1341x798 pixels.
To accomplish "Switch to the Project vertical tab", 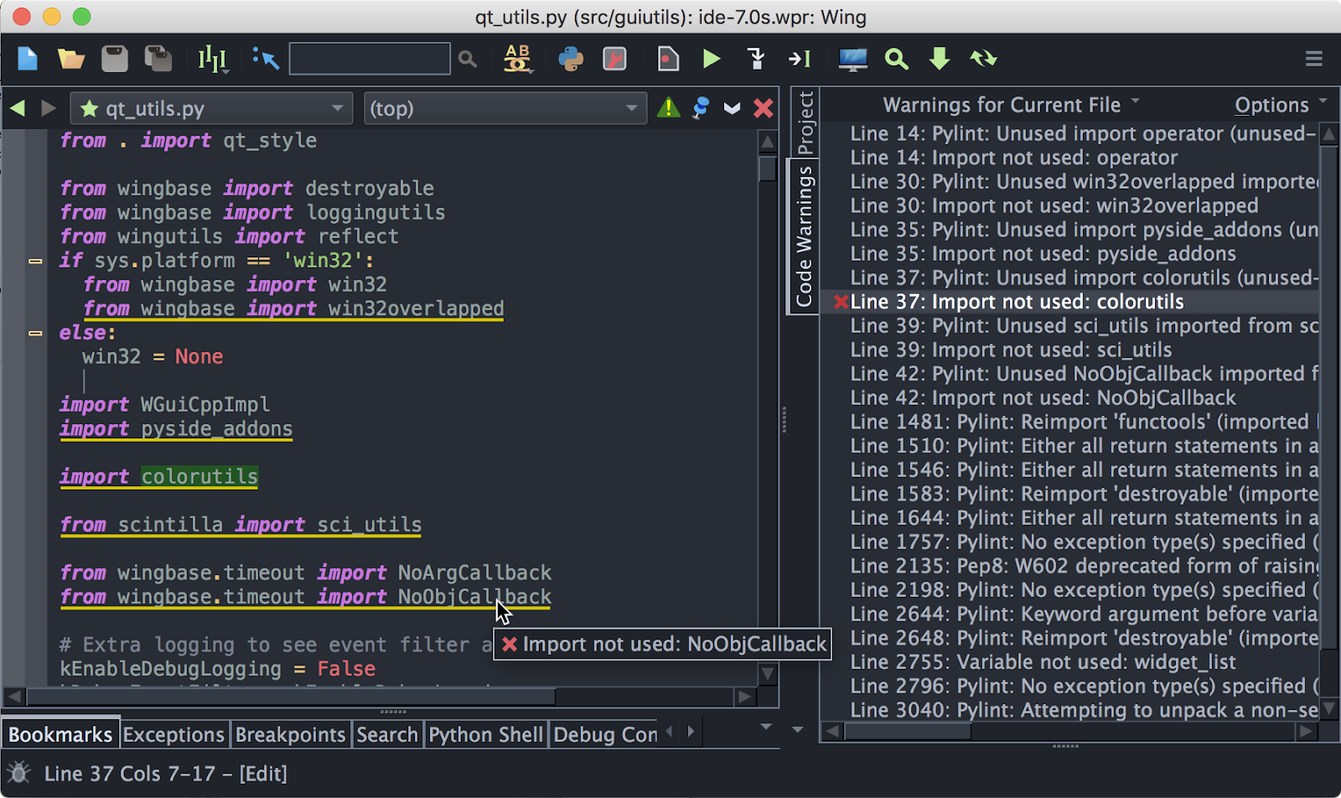I will coord(805,122).
